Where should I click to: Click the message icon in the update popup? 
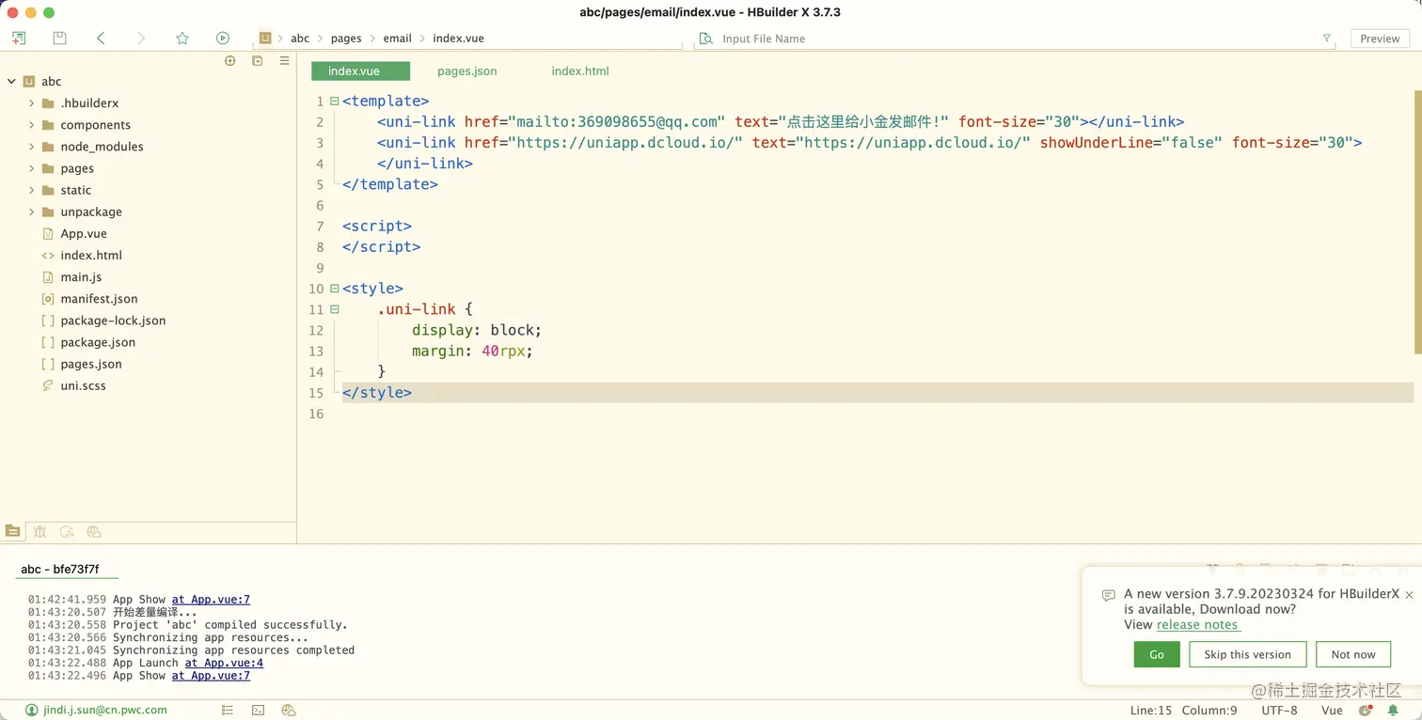[1108, 595]
